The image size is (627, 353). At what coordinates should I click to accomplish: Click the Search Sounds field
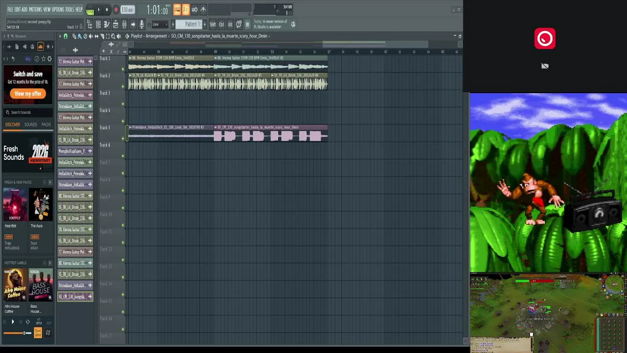click(28, 112)
